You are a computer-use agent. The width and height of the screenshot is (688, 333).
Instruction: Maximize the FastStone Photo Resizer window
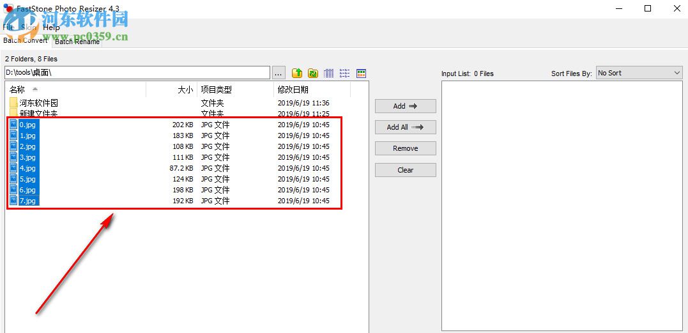(x=648, y=8)
